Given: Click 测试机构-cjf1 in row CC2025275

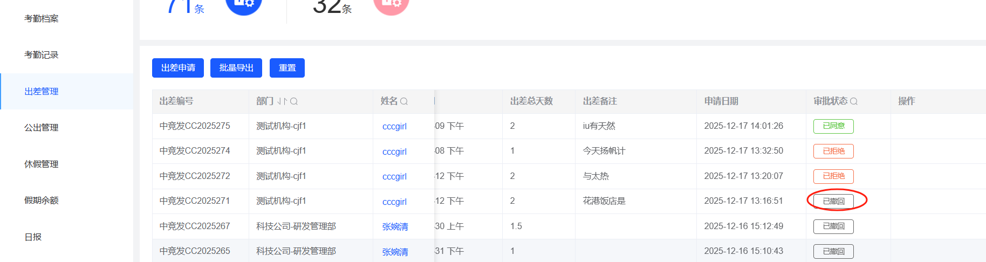Looking at the screenshot, I should (281, 126).
